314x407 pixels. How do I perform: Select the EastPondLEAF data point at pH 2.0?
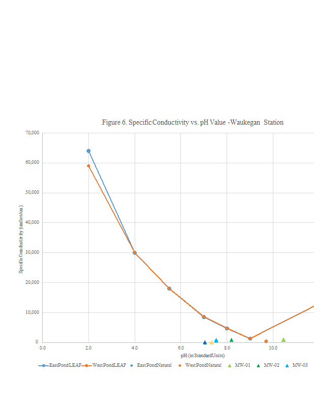(x=88, y=151)
